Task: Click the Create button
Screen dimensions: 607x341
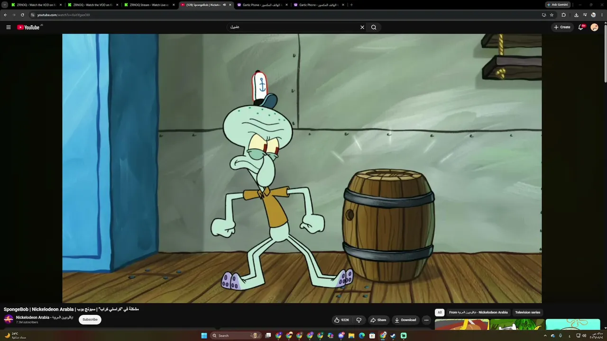Action: click(x=562, y=27)
